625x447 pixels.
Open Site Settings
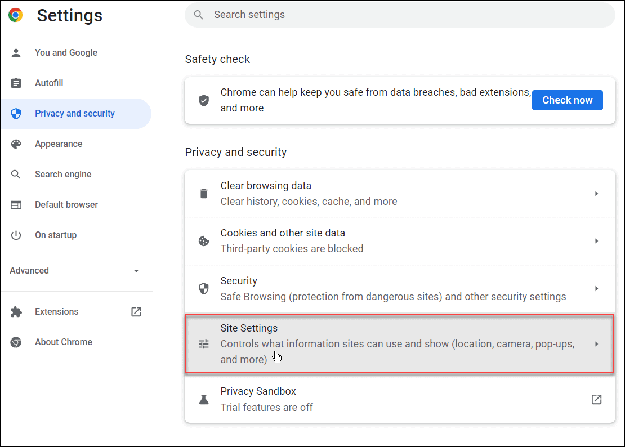pos(400,344)
